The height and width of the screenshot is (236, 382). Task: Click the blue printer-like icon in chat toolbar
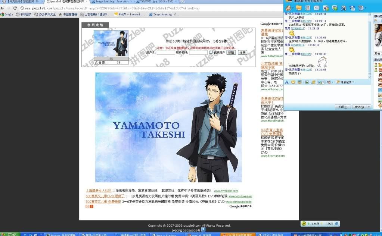352,8
